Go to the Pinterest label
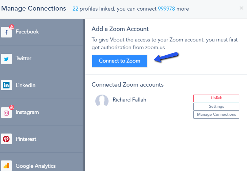The image size is (247, 171). (26, 139)
